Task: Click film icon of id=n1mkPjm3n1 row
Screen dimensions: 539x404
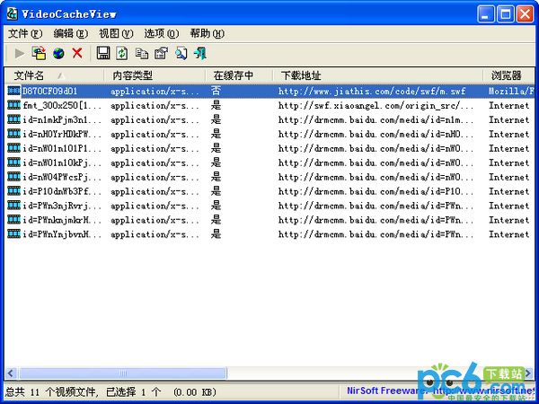Action: [14, 119]
